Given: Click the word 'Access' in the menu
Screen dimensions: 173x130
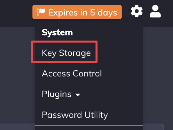Looking at the screenshot, I should (x=56, y=73).
